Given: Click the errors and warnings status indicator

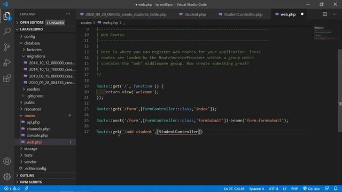Looking at the screenshot, I should point(12,188).
